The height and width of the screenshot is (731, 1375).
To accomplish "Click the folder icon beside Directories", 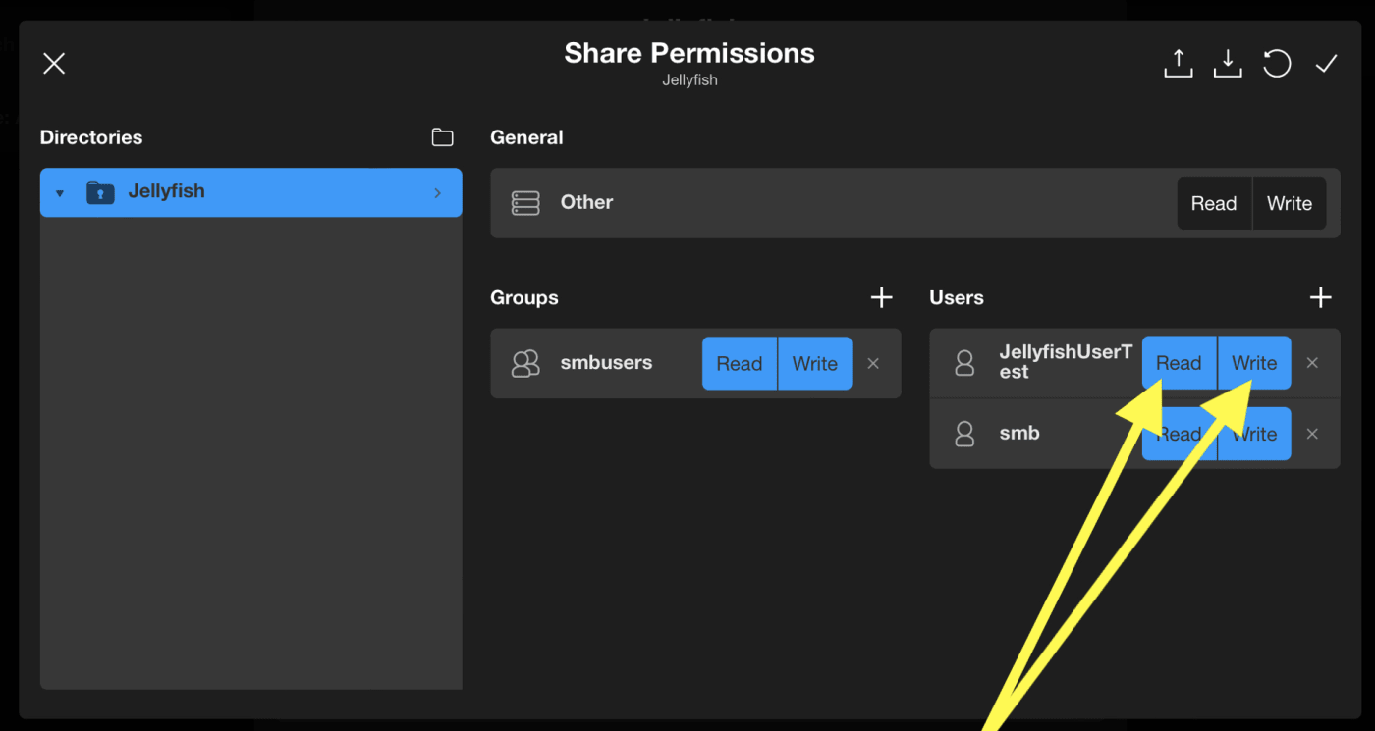I will click(443, 137).
